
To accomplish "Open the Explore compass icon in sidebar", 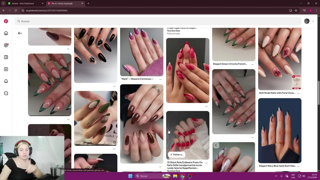I will point(6,45).
